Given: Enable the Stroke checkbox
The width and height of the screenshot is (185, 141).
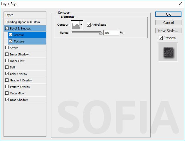Looking at the screenshot, I should (7, 47).
